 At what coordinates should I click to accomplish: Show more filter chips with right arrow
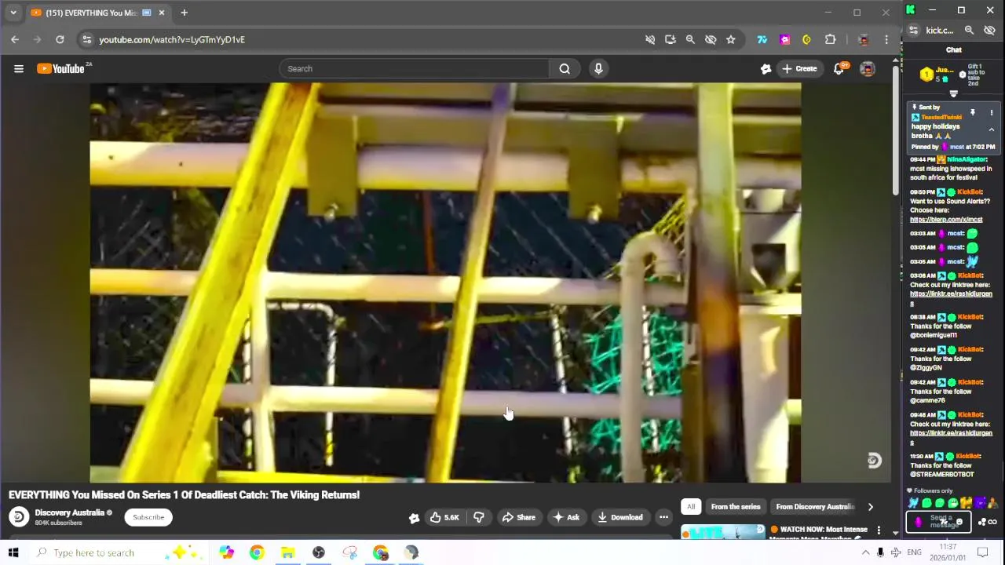click(x=870, y=507)
